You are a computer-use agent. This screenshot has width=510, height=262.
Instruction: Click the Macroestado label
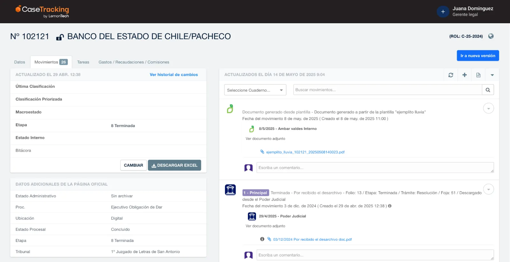tap(28, 112)
